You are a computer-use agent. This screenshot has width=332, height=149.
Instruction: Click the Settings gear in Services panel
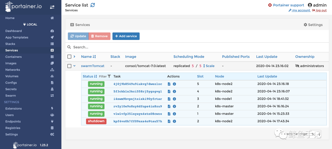(x=313, y=25)
